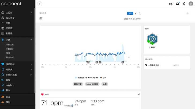Toggle the Move IQ 事件 series button
This screenshot has width=195, height=109.
pyautogui.click(x=92, y=84)
